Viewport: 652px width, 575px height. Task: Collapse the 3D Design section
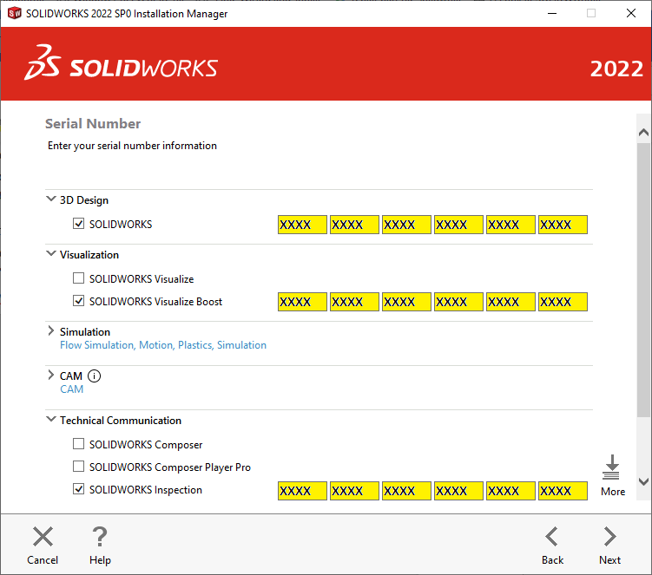50,199
